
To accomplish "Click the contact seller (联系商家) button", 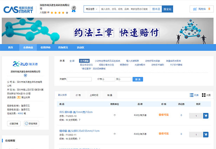I will coord(34,124).
